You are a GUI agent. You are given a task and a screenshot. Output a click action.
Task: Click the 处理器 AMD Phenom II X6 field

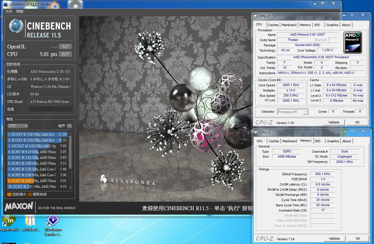[x=50, y=72]
